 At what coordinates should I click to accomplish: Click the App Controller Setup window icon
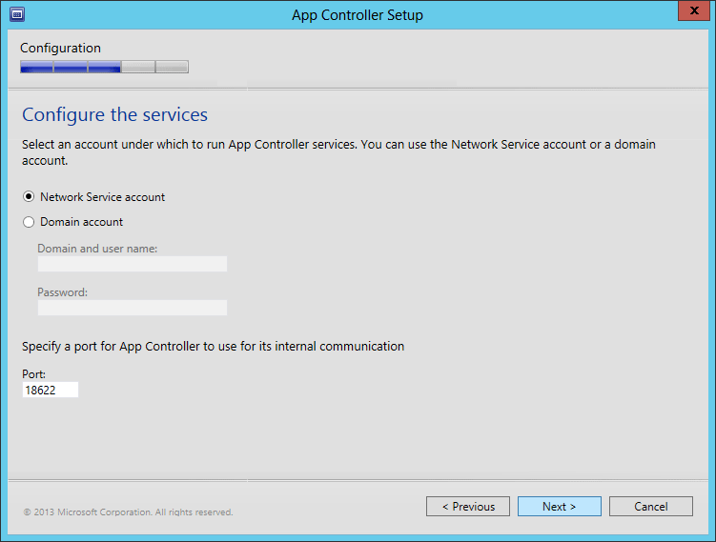pos(16,14)
